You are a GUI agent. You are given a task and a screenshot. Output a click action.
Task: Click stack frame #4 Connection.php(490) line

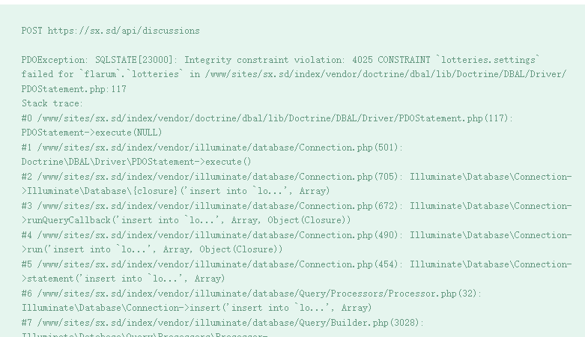(297, 235)
